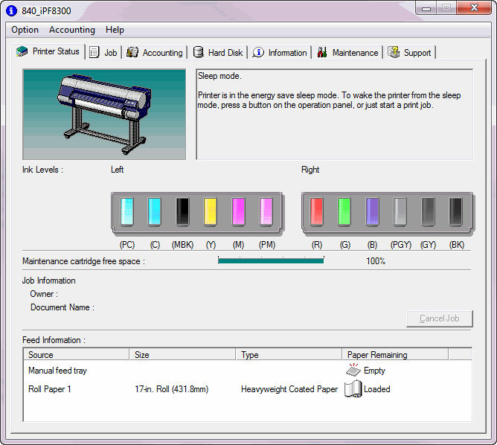Open the Help menu
Viewport: 497px width, 445px height.
click(x=115, y=30)
